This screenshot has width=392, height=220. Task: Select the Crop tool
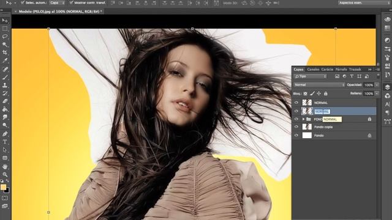click(5, 53)
